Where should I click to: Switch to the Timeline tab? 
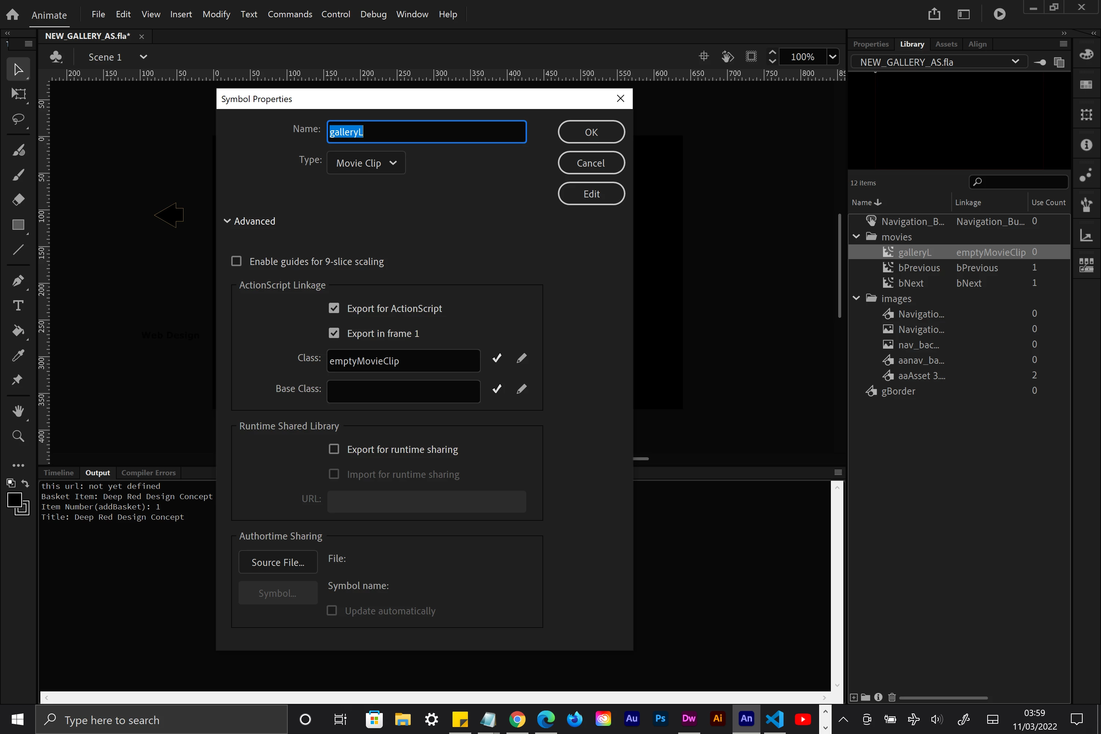58,473
